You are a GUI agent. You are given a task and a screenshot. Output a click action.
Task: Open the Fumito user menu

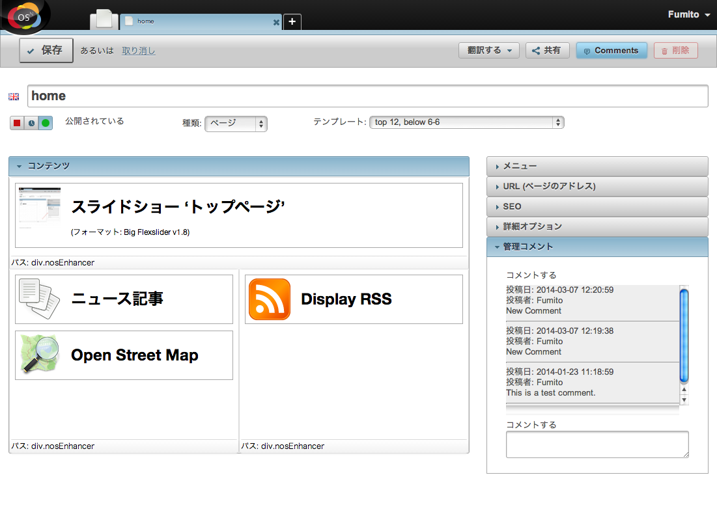click(688, 14)
